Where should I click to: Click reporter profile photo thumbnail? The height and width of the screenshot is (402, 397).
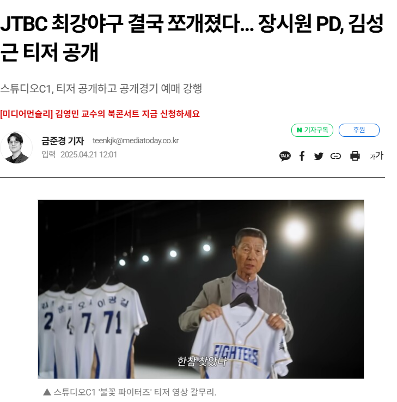click(x=16, y=148)
